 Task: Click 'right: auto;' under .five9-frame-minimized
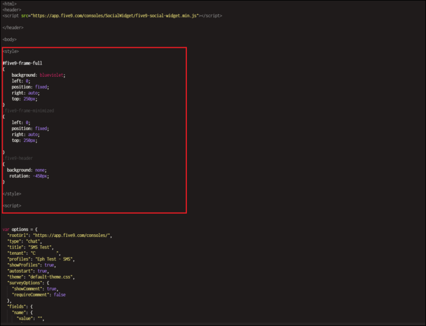click(x=26, y=135)
